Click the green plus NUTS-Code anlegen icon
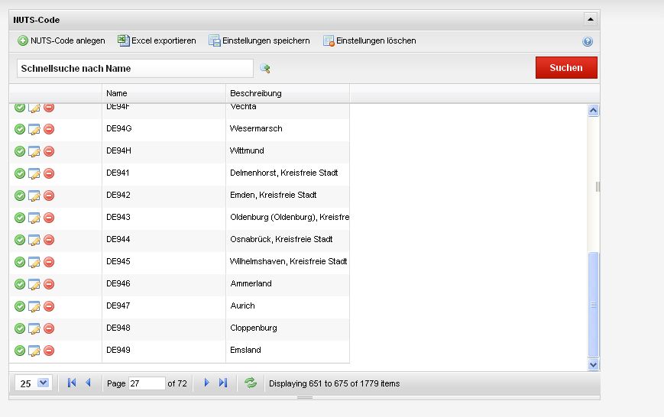The image size is (664, 417). (x=23, y=40)
